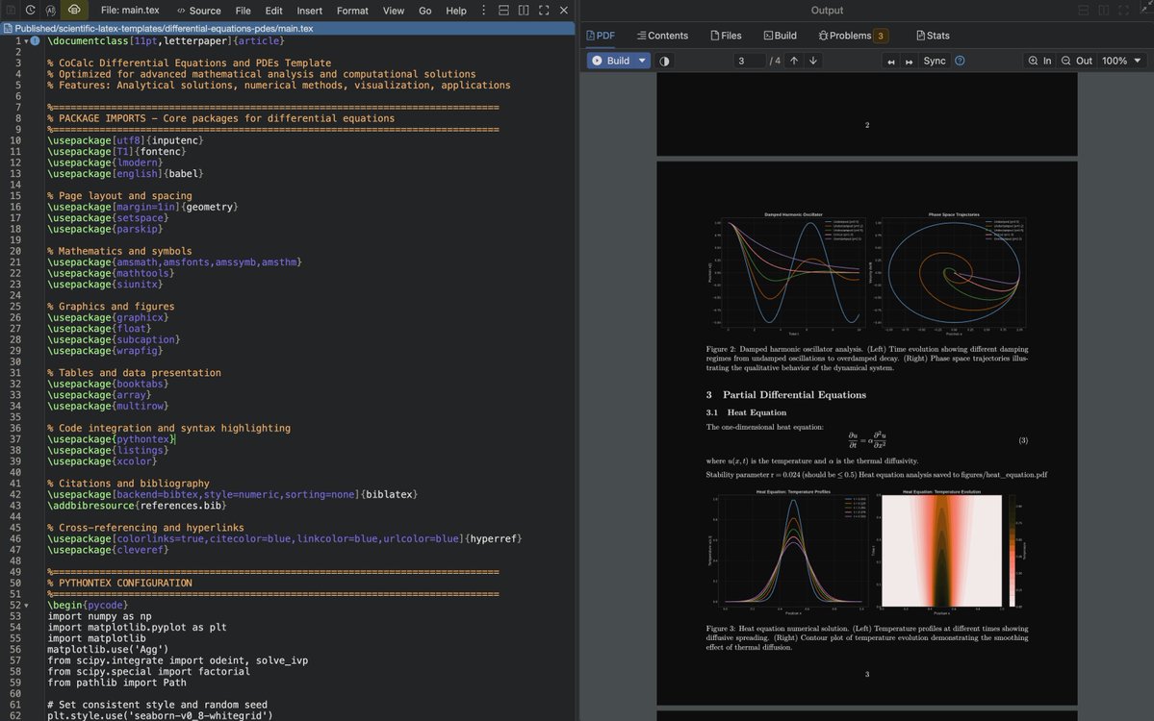The image size is (1154, 721).
Task: Zoom out of the PDF preview
Action: tap(1080, 60)
